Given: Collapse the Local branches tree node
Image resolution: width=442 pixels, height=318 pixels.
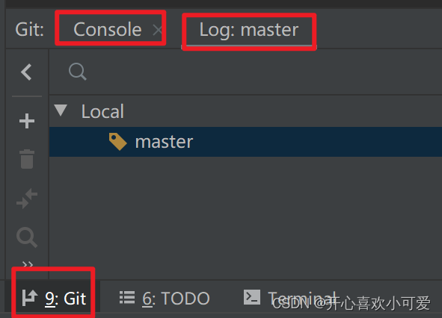Looking at the screenshot, I should coord(61,110).
